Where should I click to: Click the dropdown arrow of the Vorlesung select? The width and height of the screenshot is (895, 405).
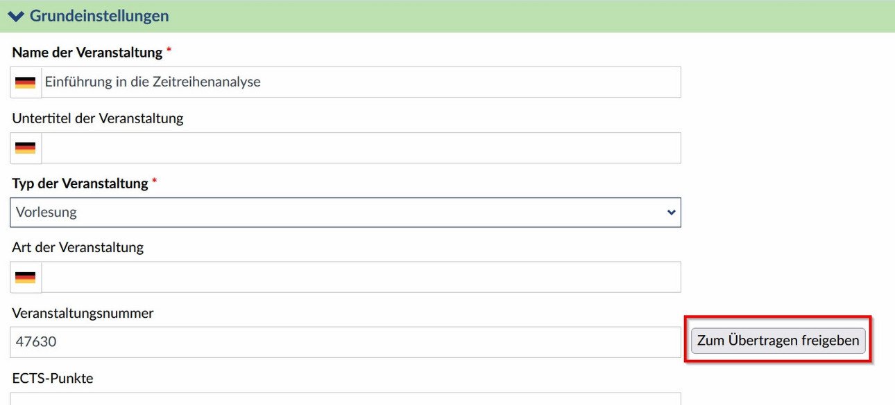(x=671, y=213)
